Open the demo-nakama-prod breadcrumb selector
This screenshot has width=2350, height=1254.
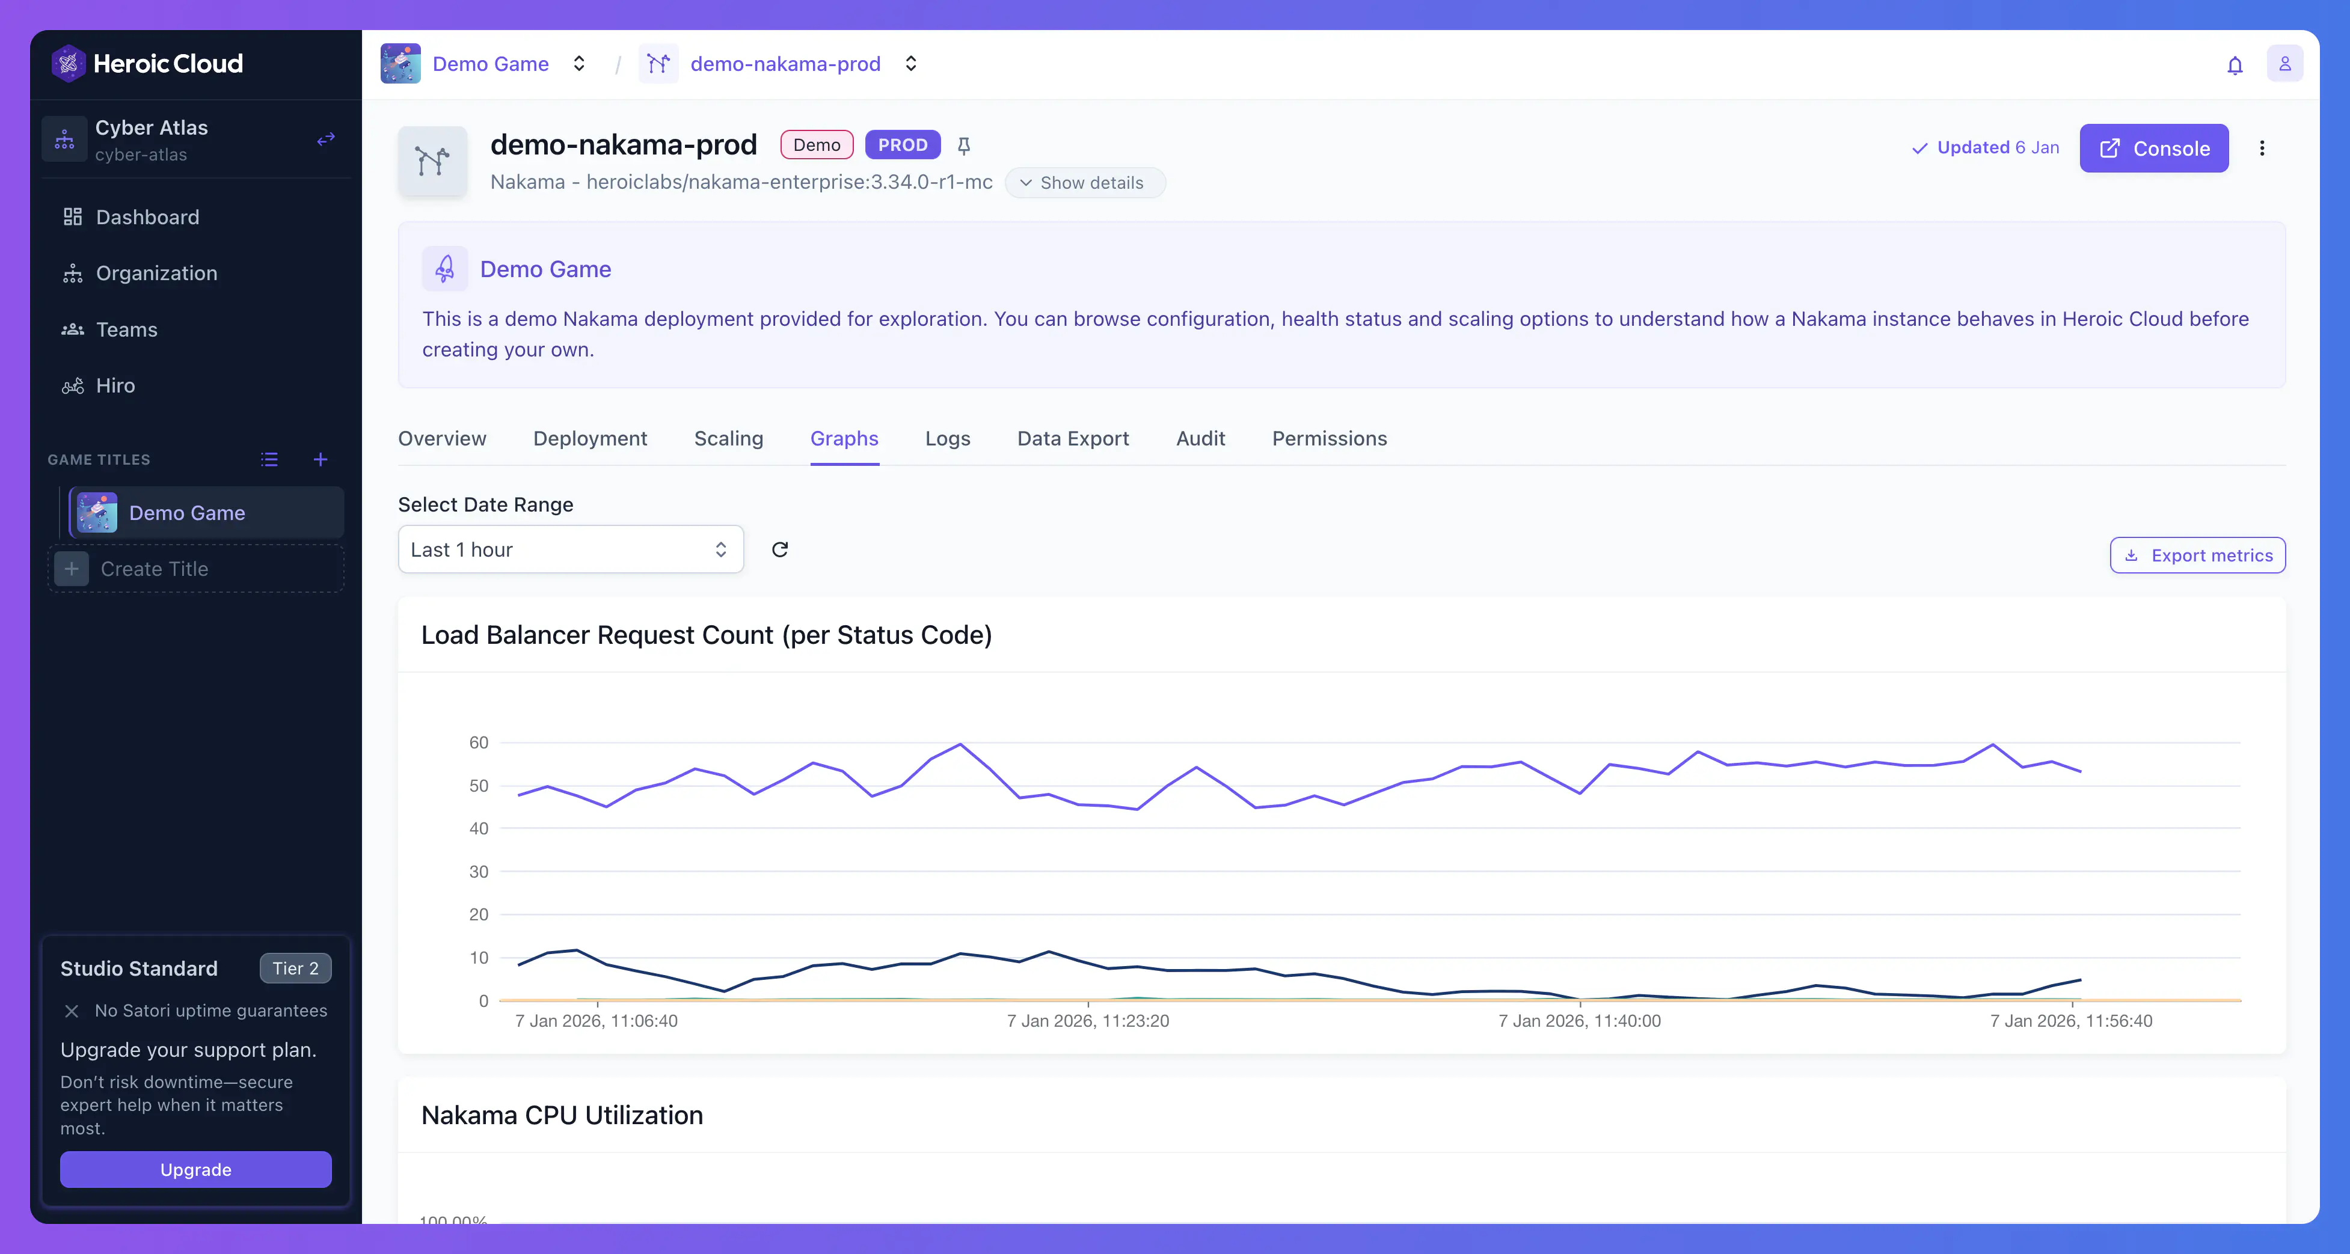[910, 64]
